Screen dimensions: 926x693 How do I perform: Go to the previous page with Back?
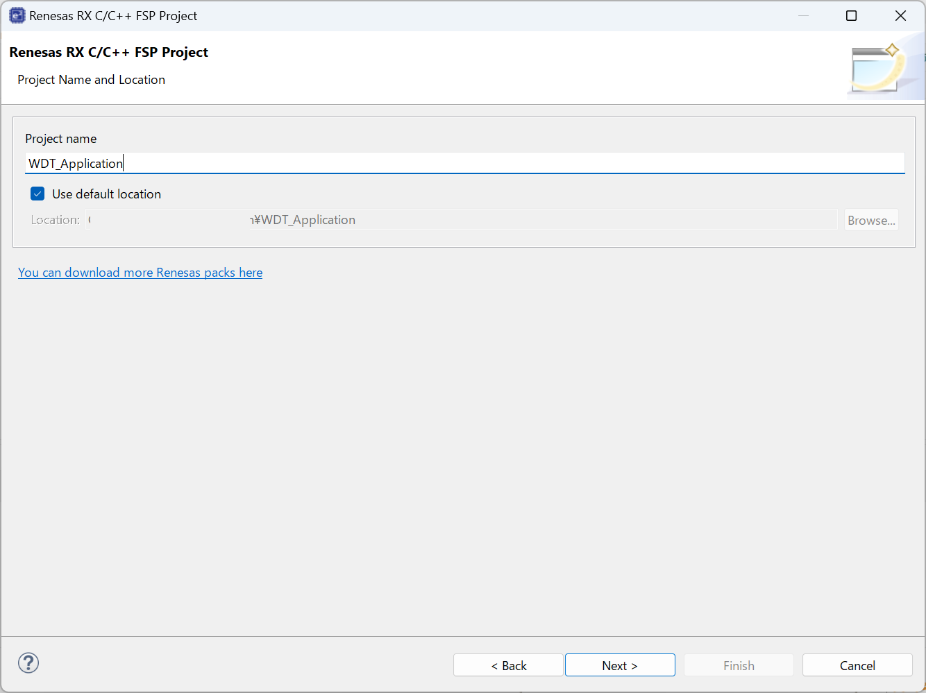[508, 665]
